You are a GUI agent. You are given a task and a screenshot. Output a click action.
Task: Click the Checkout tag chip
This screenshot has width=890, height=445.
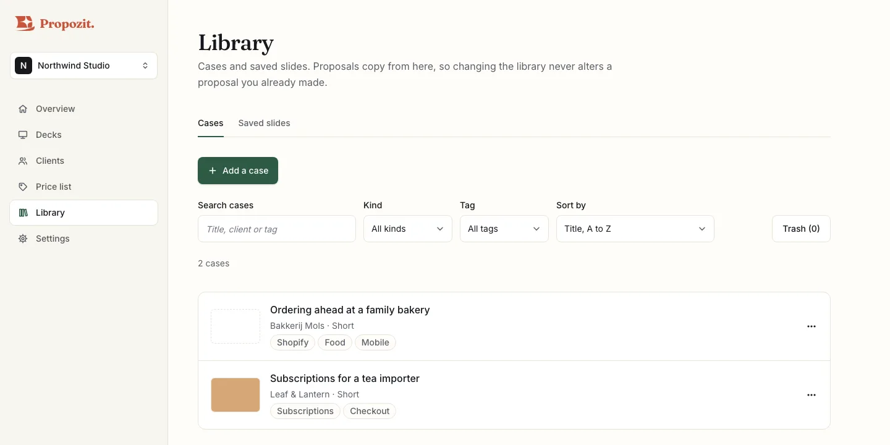370,411
